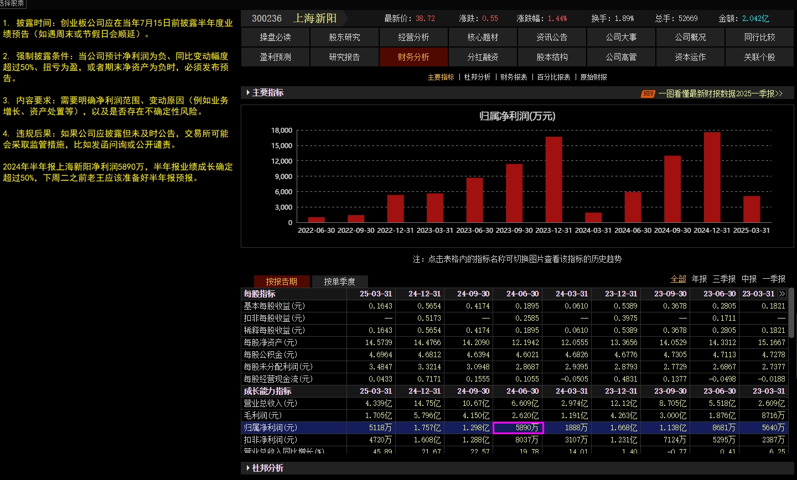Select the 扣非每股收益(元) indicator row

click(514, 318)
